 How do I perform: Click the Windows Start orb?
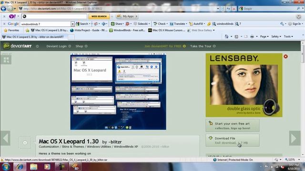(6, 167)
